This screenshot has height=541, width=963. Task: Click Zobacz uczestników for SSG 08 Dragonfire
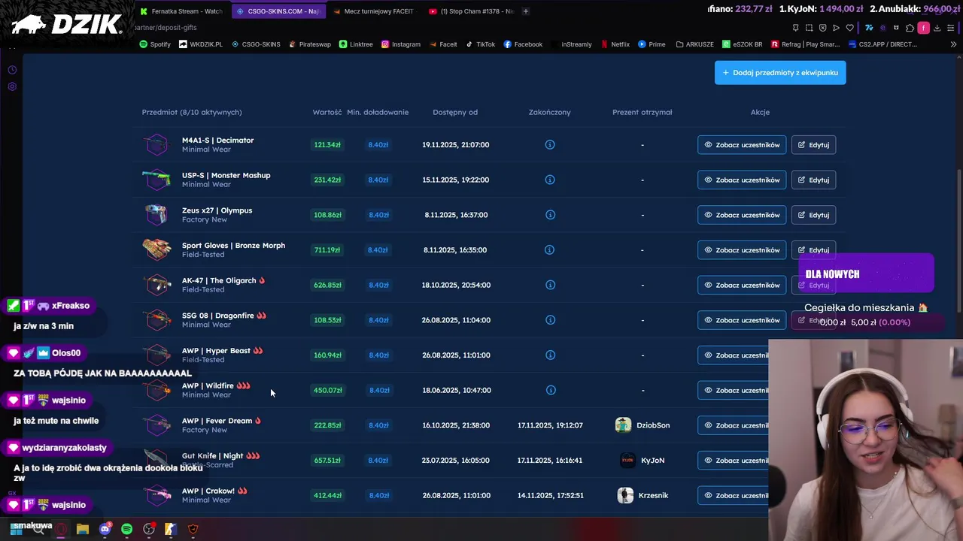click(742, 320)
